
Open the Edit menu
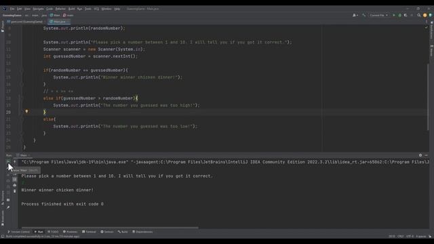pyautogui.click(x=20, y=9)
